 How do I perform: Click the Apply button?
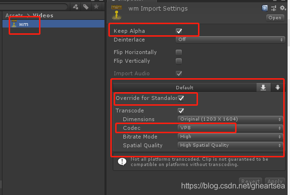coord(275,181)
